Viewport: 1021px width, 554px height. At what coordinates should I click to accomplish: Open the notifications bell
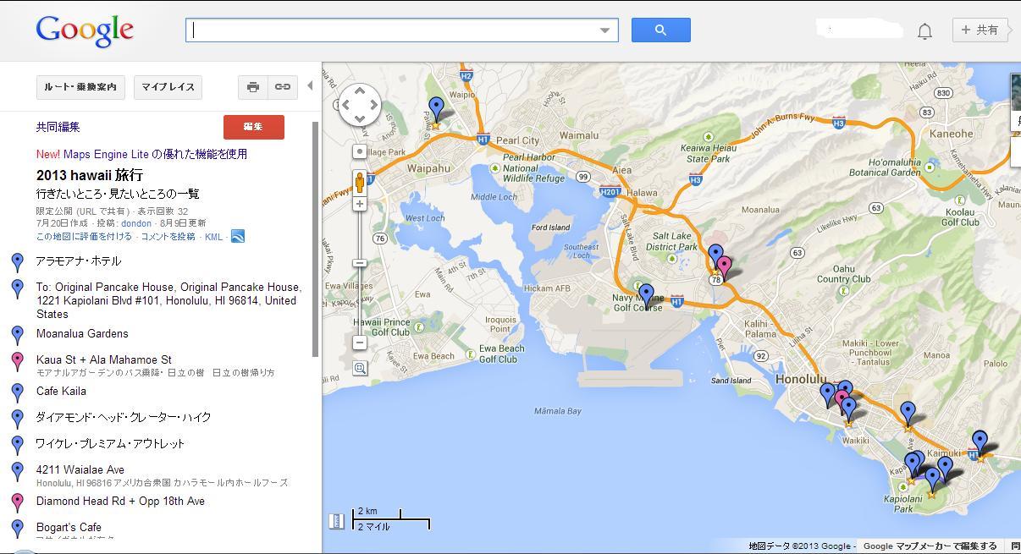[924, 31]
